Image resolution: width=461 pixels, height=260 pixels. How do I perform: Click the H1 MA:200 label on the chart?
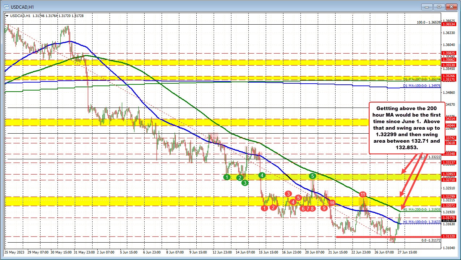pos(422,209)
